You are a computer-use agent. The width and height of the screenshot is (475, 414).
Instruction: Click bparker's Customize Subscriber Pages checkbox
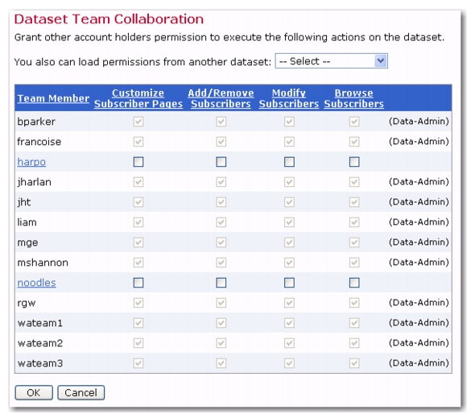[x=138, y=122]
